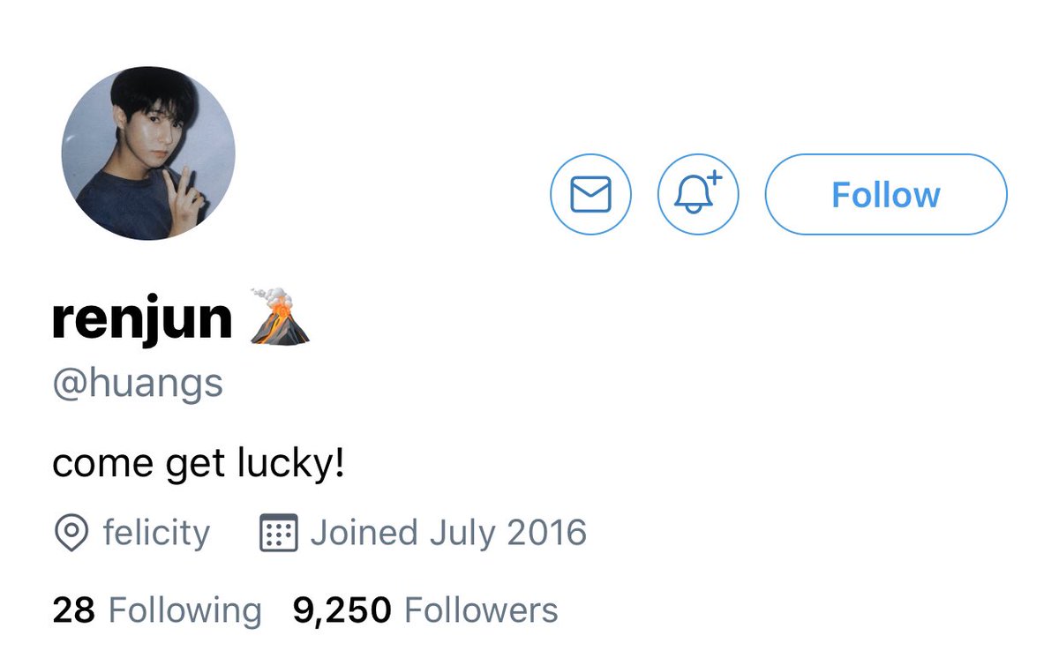Click the calendar icon before Joined

pyautogui.click(x=279, y=533)
